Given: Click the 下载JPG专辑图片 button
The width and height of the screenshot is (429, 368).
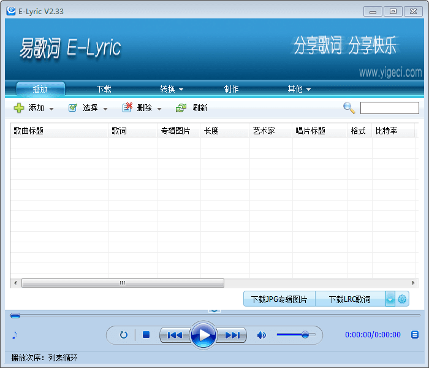Looking at the screenshot, I should click(279, 299).
